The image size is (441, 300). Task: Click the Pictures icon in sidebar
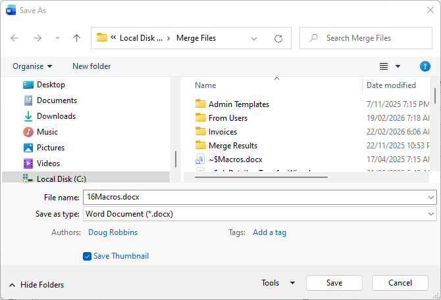coord(28,148)
